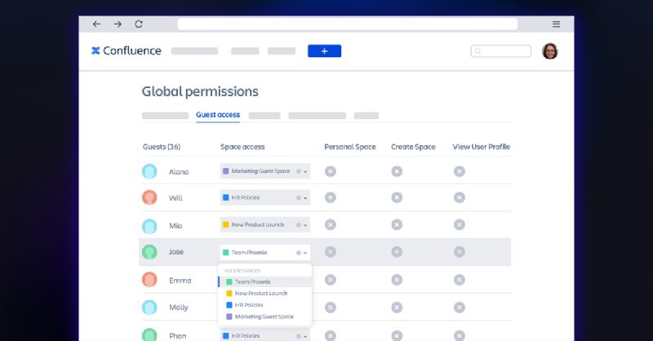Open the browser hamburger menu
This screenshot has width=653, height=341.
[556, 24]
